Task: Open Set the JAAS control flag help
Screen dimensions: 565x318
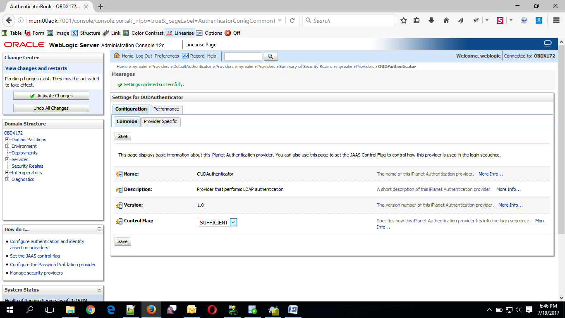Action: point(35,256)
